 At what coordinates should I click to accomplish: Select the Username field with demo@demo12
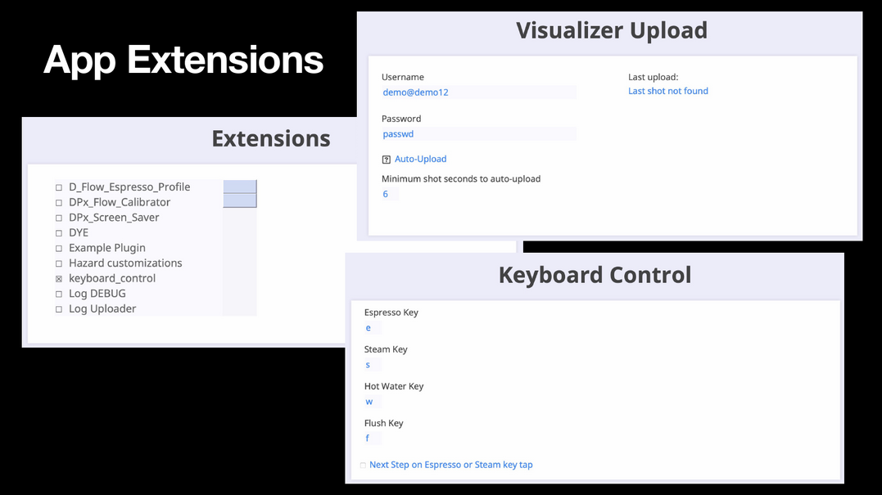[x=479, y=92]
